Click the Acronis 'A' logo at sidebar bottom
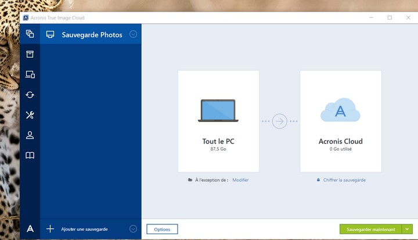Image resolution: width=418 pixels, height=240 pixels. [x=30, y=228]
